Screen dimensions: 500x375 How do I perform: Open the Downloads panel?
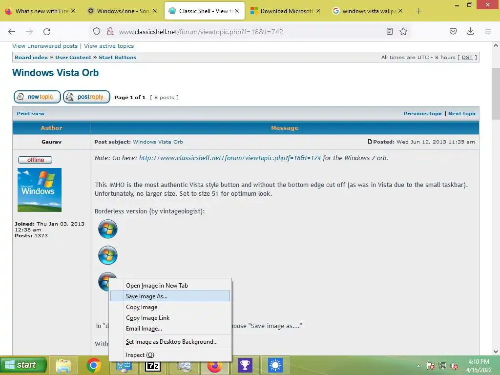pyautogui.click(x=470, y=31)
